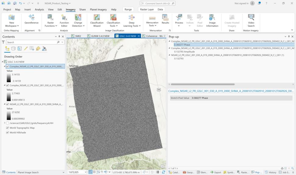Viewport: 296px width, 175px height.
Task: Collapse first pop-up tree result
Action: tap(169, 41)
